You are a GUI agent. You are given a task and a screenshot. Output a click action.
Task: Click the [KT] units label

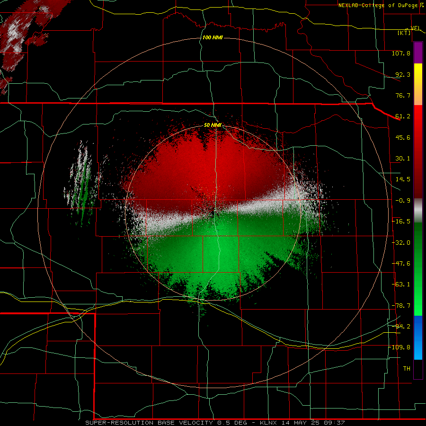coord(404,33)
